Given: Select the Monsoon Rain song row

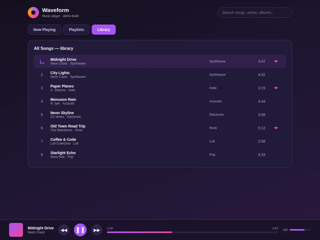Looking at the screenshot, I should [x=160, y=101].
